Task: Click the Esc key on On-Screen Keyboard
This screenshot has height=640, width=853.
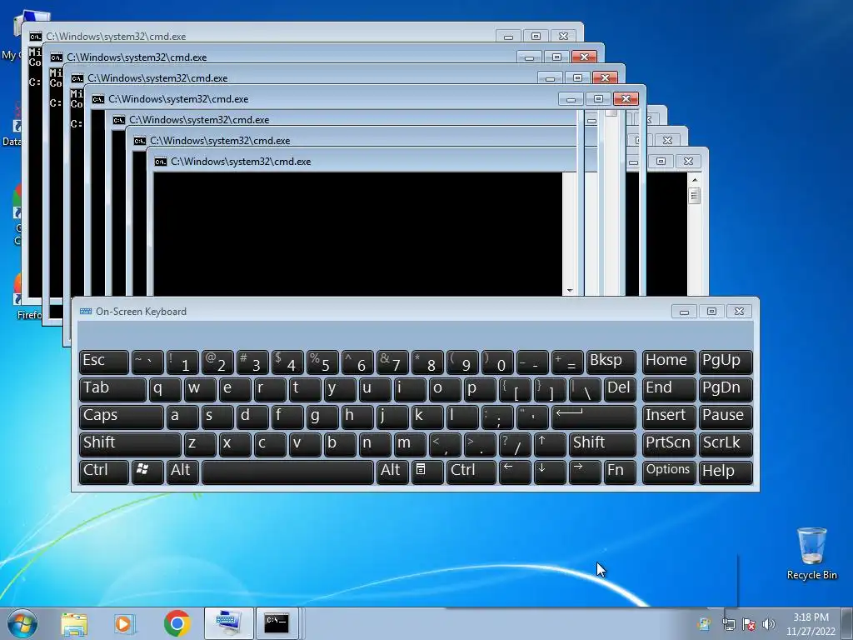Action: (104, 362)
